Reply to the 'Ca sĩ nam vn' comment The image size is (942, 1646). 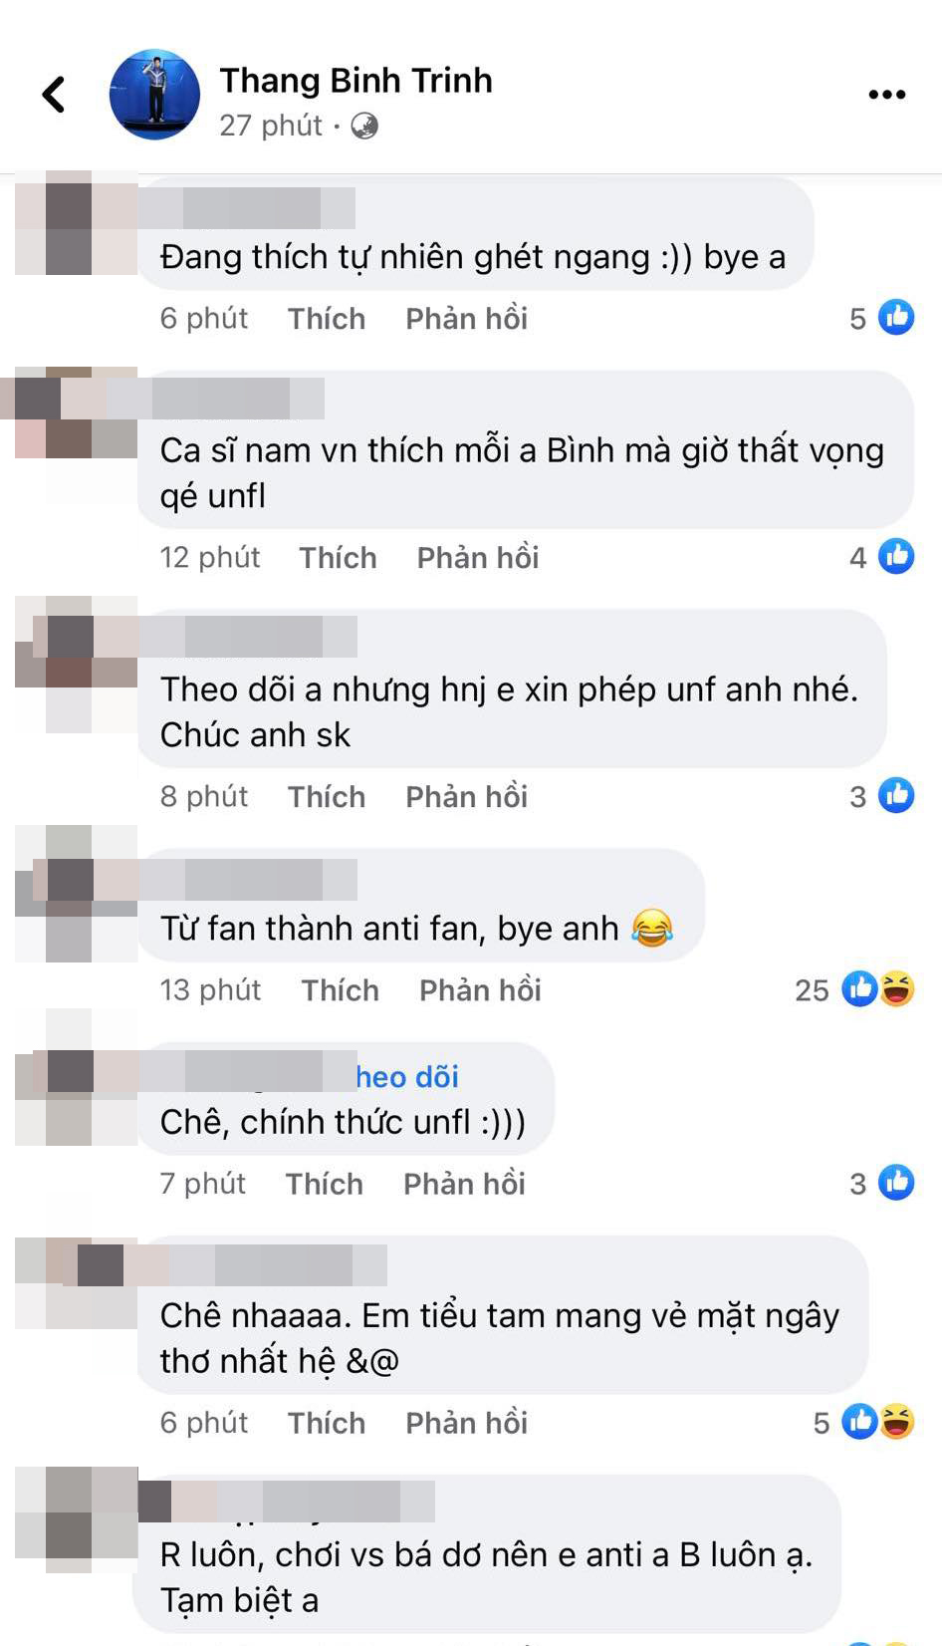(x=478, y=558)
